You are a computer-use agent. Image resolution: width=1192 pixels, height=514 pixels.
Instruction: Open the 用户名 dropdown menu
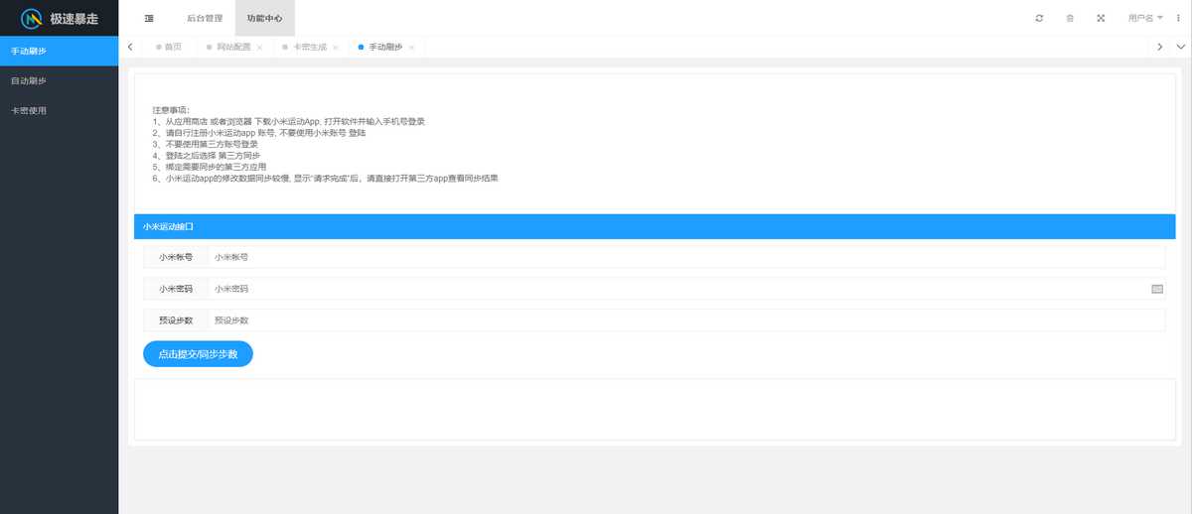pyautogui.click(x=1145, y=18)
